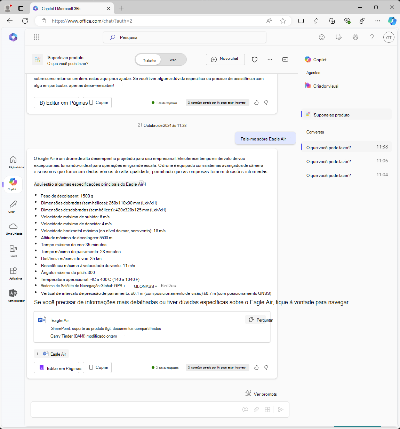Image resolution: width=400 pixels, height=429 pixels.
Task: Open the 11:04 conversation
Action: (346, 175)
